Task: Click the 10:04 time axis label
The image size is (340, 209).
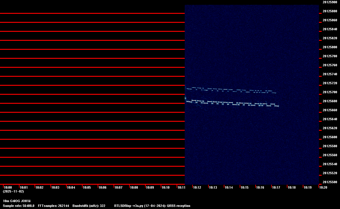Action: [71, 187]
